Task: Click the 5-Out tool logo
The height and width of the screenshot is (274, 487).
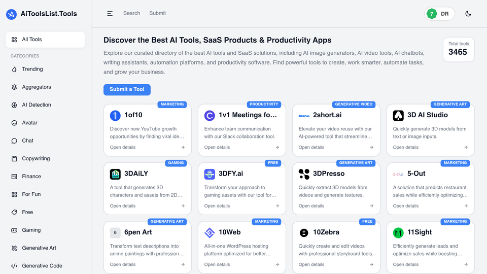Action: [399, 174]
